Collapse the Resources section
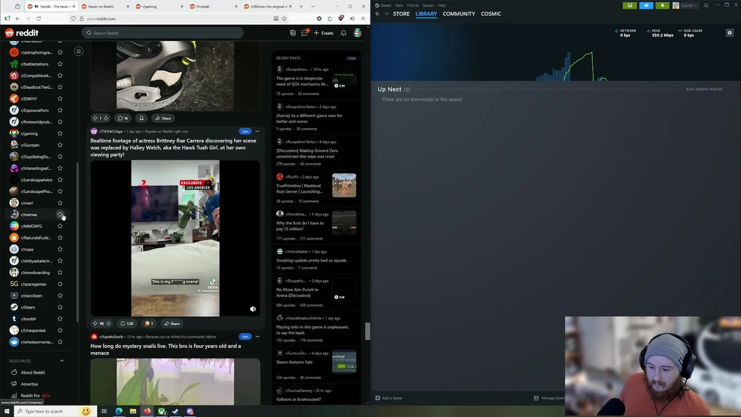Viewport: 741px width, 417px height. [x=62, y=361]
